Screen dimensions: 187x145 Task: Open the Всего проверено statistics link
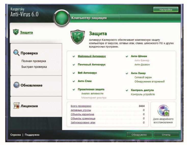pos(81,106)
